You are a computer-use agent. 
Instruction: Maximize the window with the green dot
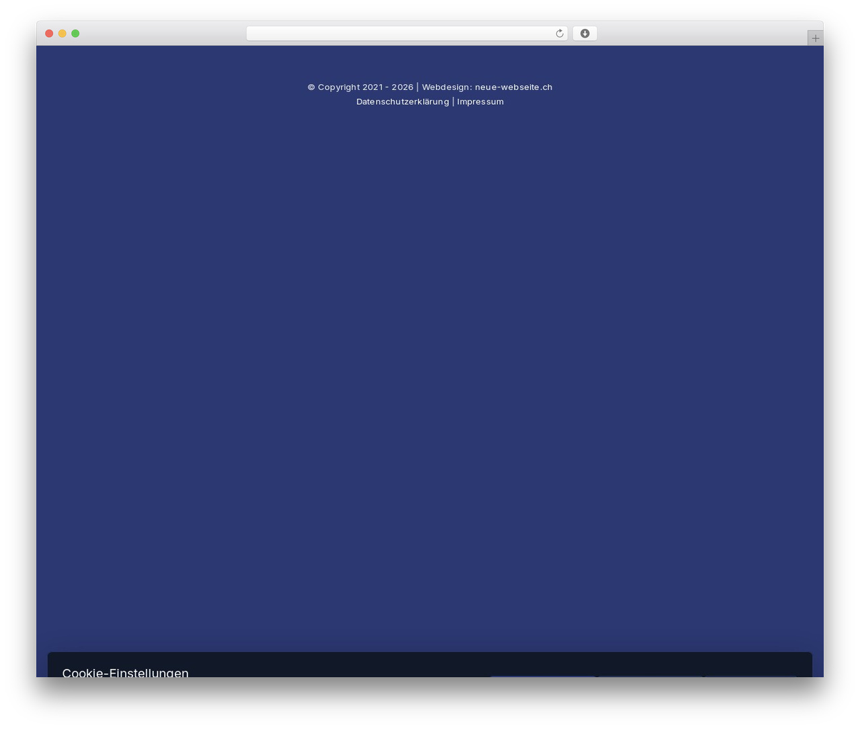coord(75,34)
